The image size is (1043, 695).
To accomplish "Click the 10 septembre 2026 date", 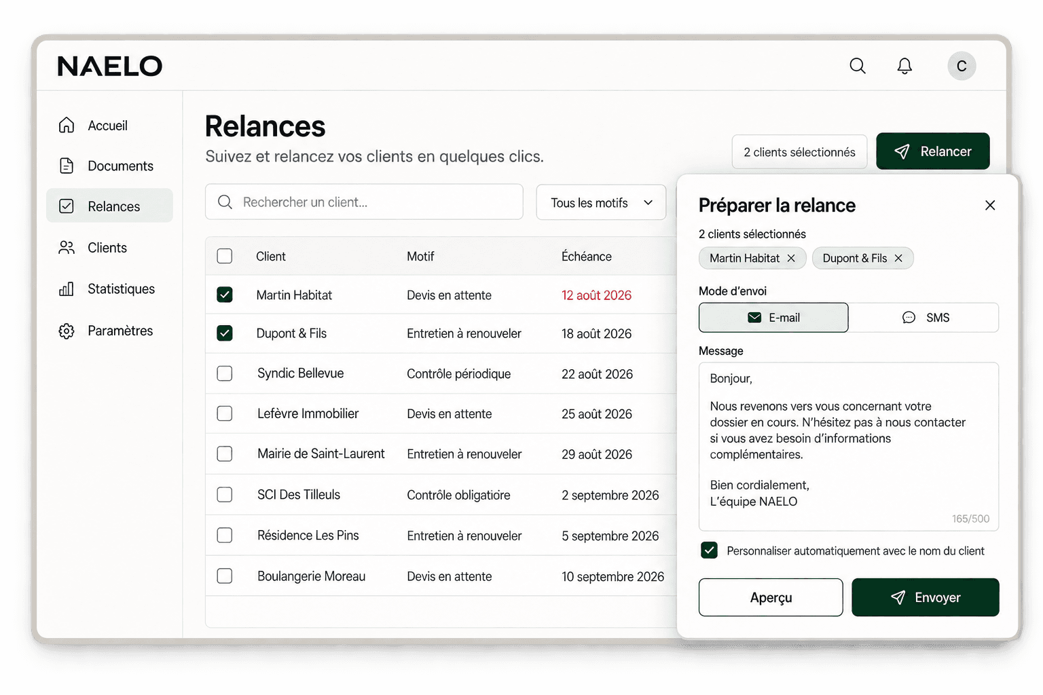I will coord(612,577).
